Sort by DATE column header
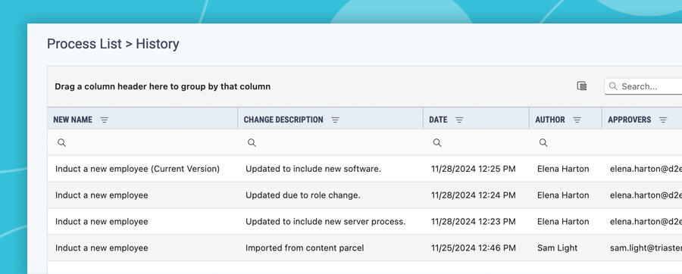Image resolution: width=682 pixels, height=274 pixels. tap(438, 120)
